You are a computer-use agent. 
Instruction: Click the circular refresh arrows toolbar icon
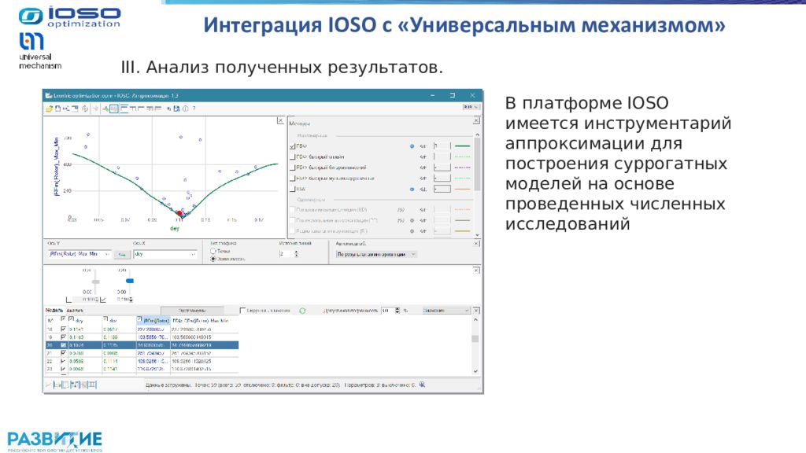[85, 109]
